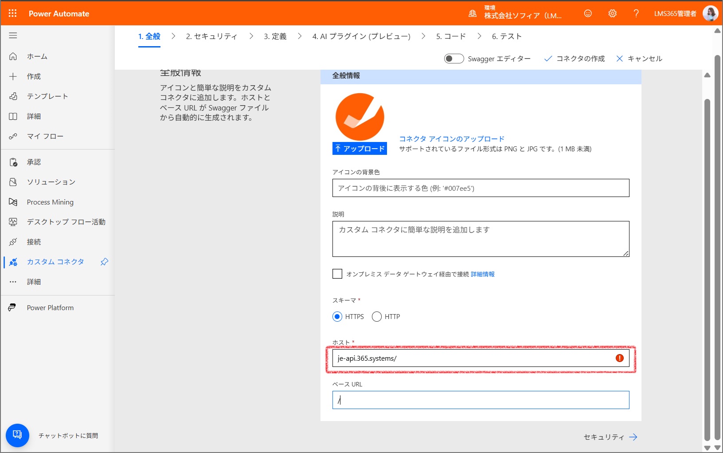Select the HTTPS radio button
723x453 pixels.
coord(337,316)
